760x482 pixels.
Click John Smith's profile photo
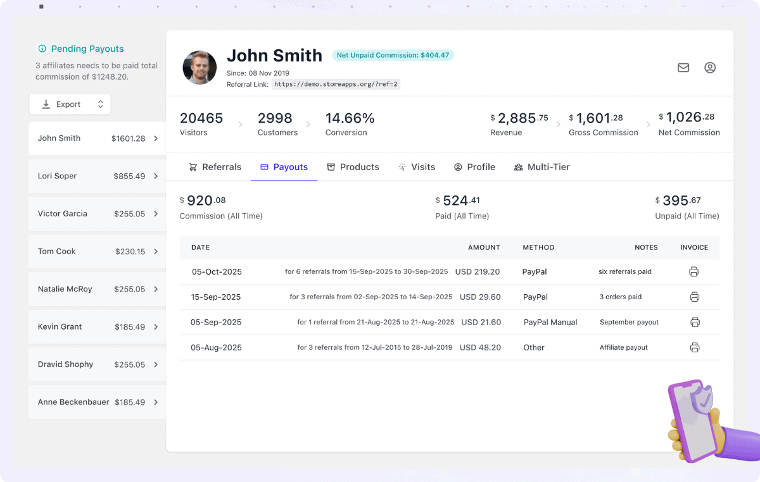(x=199, y=67)
